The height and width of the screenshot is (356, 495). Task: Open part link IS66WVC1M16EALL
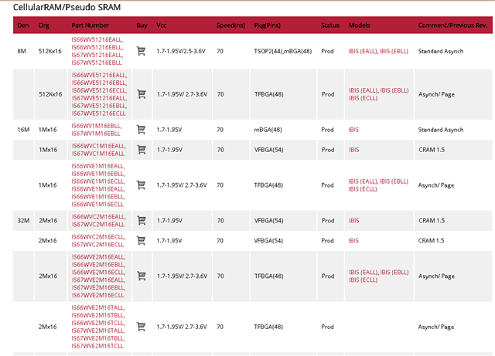(99, 146)
